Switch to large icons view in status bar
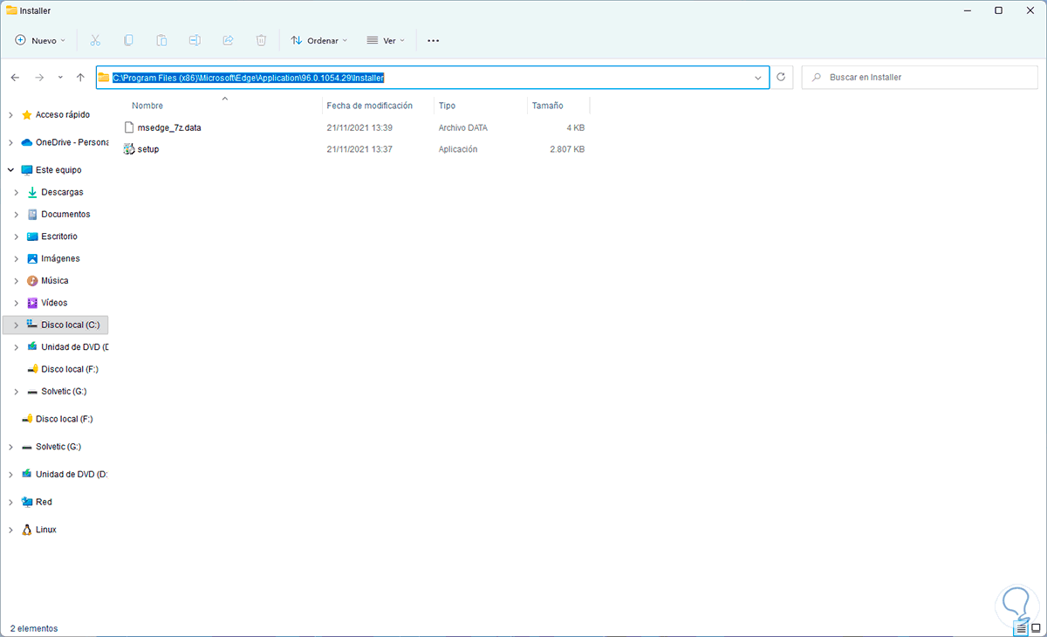This screenshot has height=637, width=1047. pyautogui.click(x=1036, y=628)
